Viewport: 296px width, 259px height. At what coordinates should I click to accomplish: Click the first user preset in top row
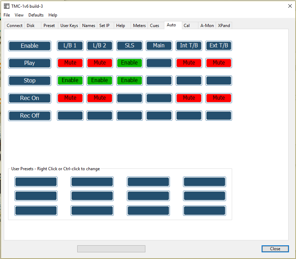[x=36, y=182]
